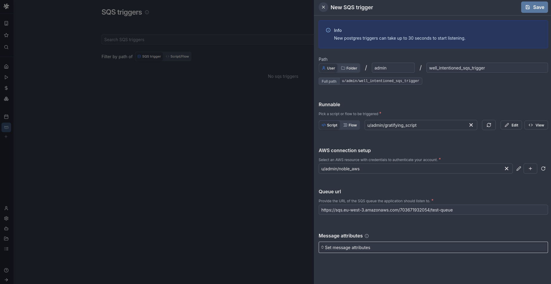The height and width of the screenshot is (284, 551).
Task: Open settings gear icon in sidebar
Action: pos(6,218)
